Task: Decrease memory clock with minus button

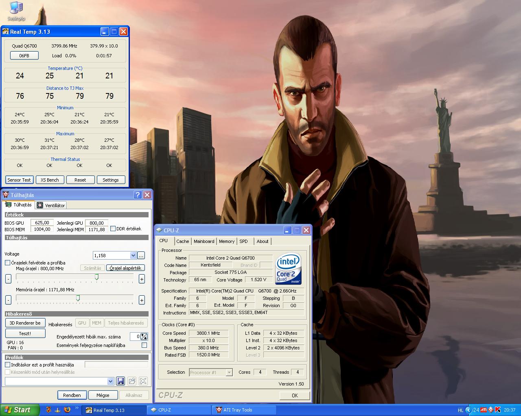Action: pyautogui.click(x=8, y=300)
